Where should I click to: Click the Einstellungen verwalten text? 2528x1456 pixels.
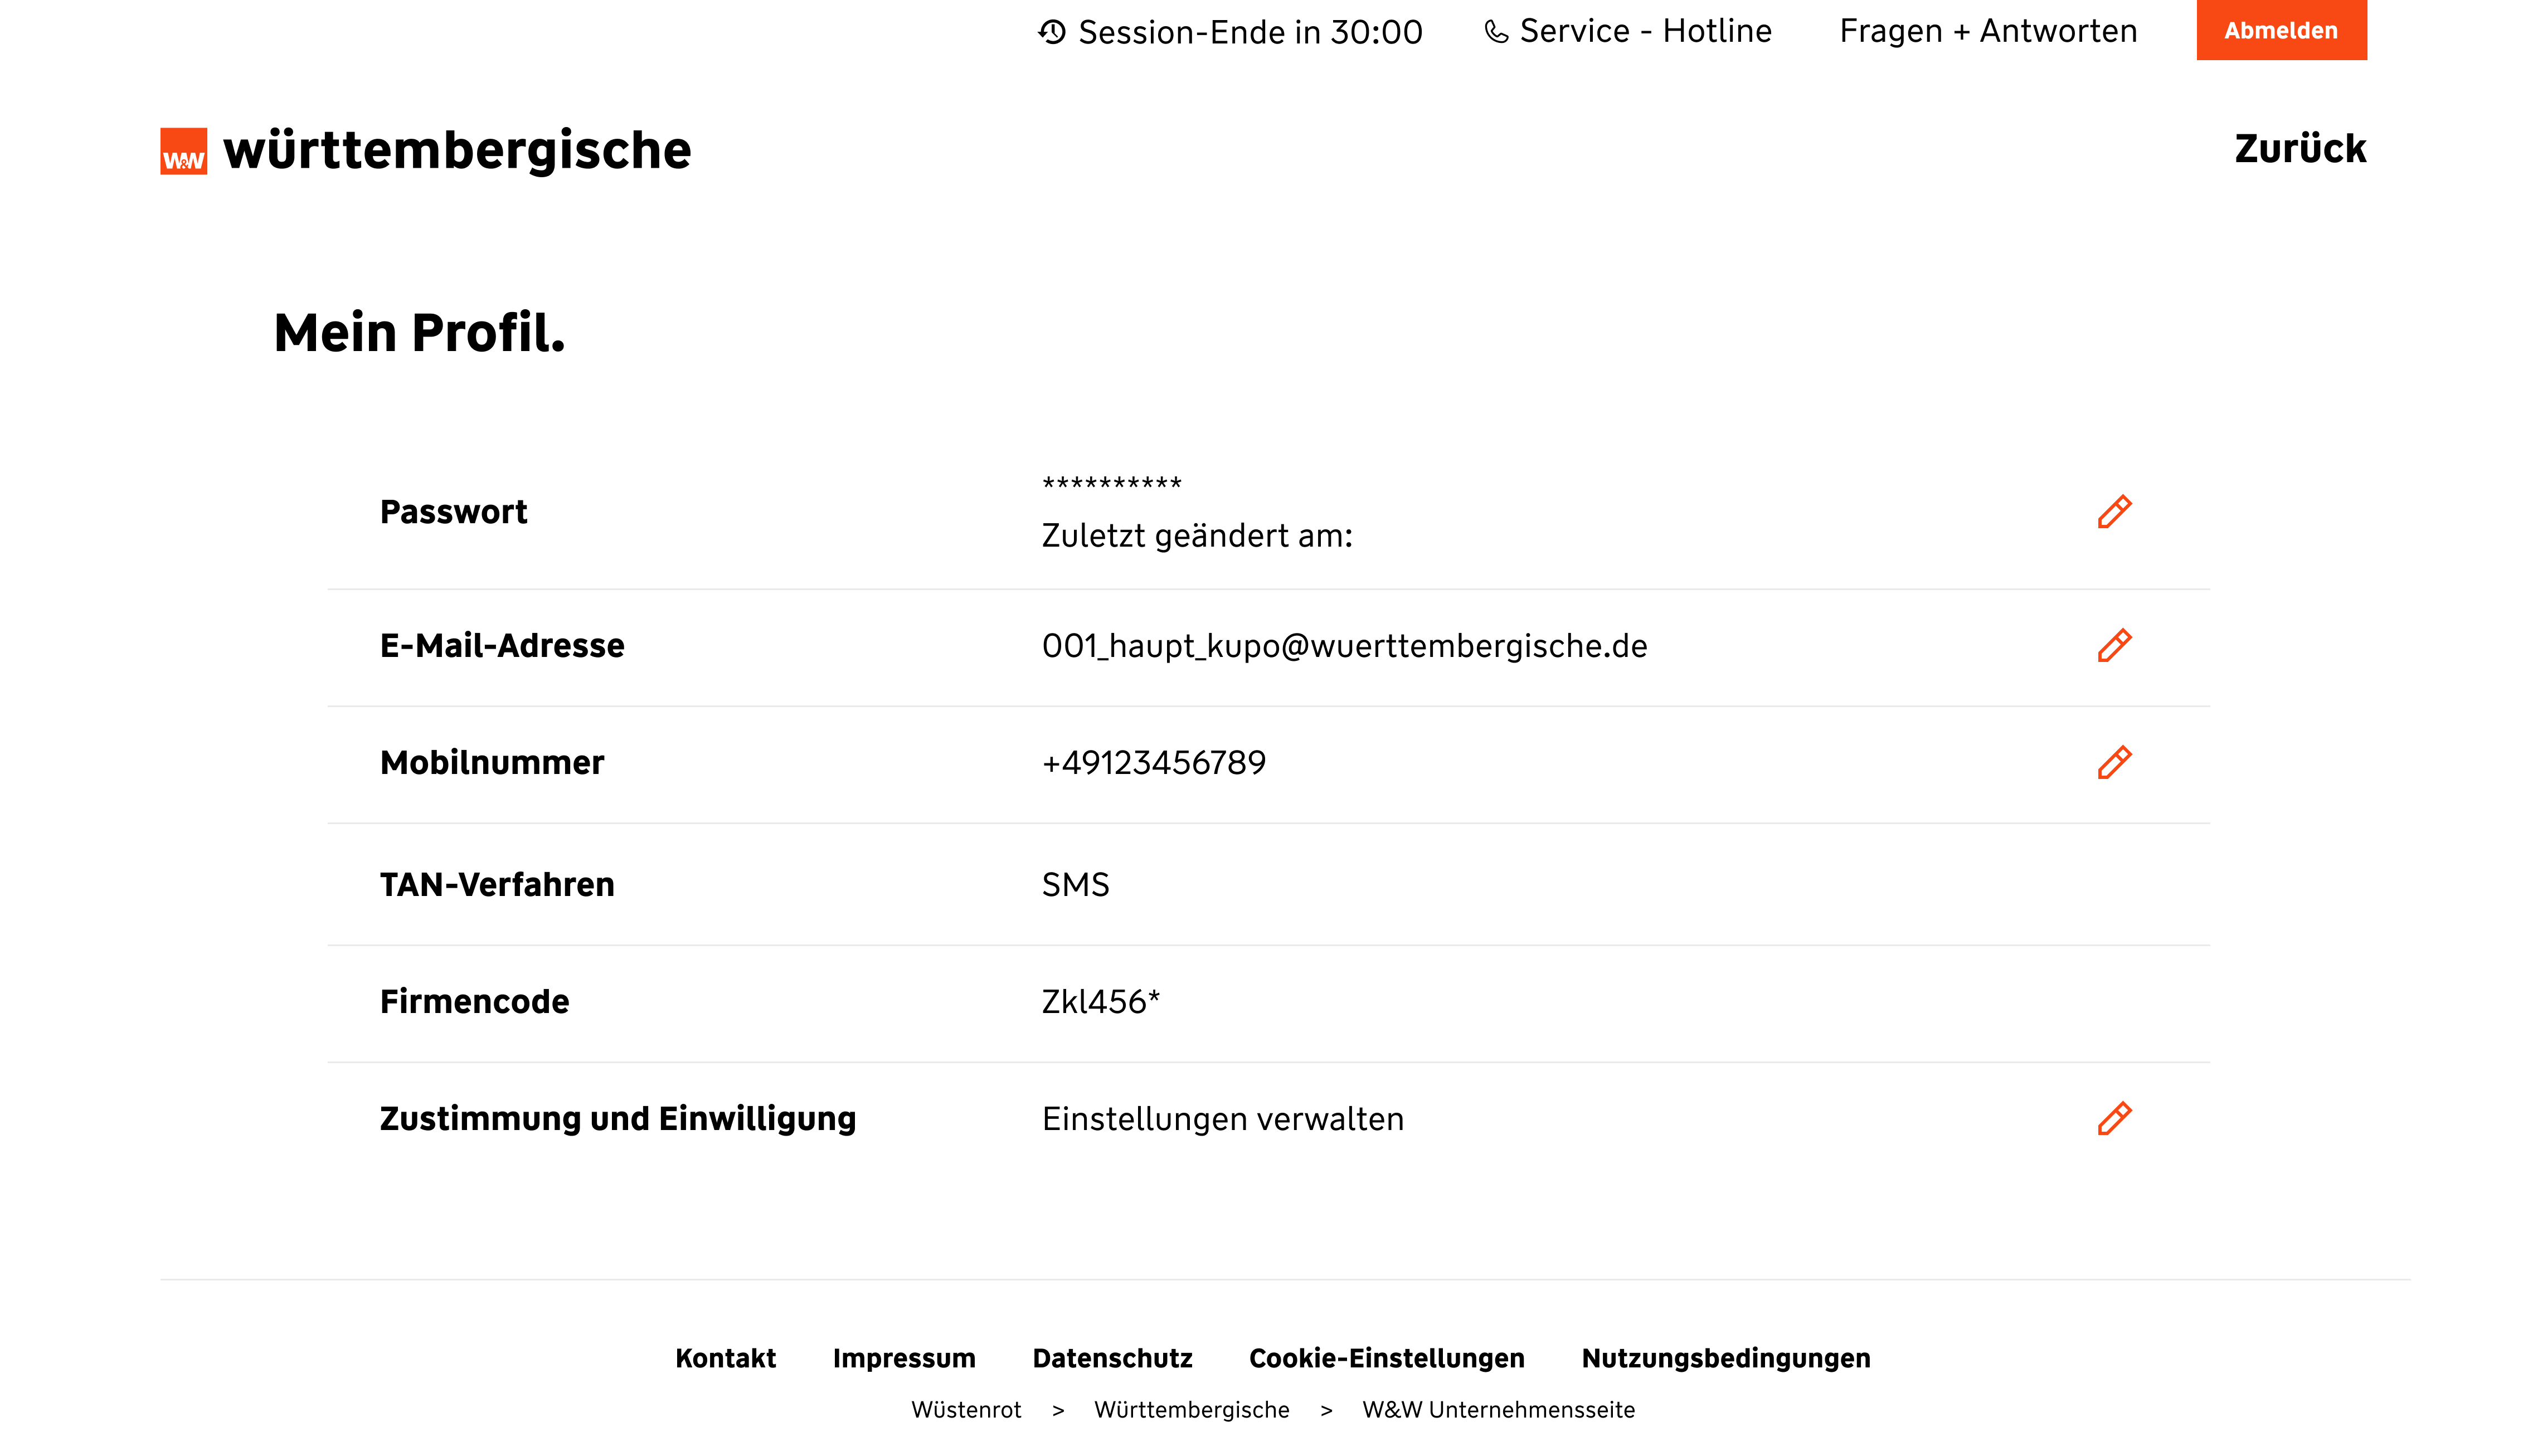pos(1222,1119)
